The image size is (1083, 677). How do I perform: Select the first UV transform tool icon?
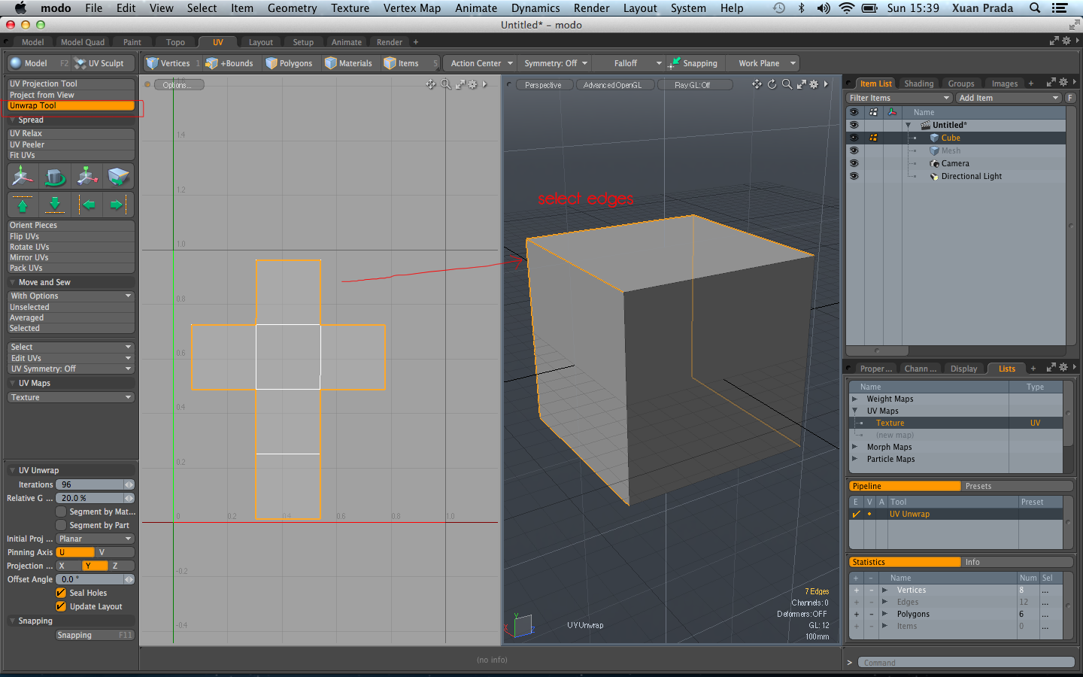pyautogui.click(x=23, y=177)
